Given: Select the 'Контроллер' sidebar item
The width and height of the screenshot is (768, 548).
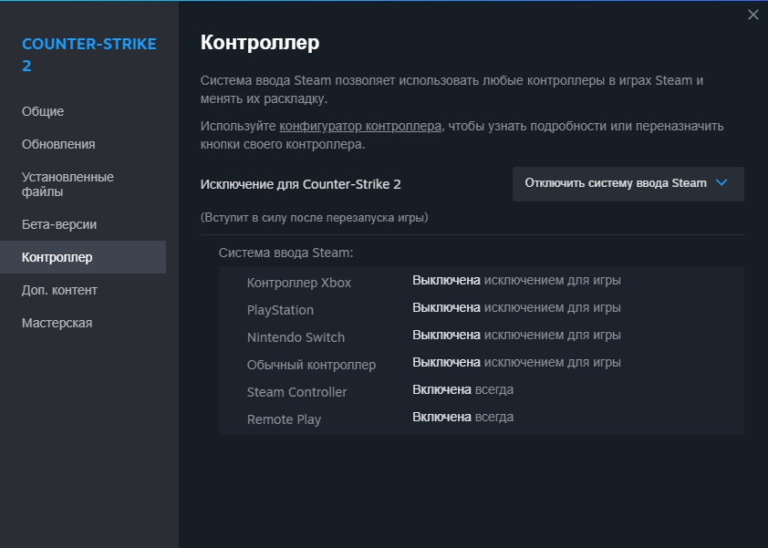Looking at the screenshot, I should [x=57, y=257].
